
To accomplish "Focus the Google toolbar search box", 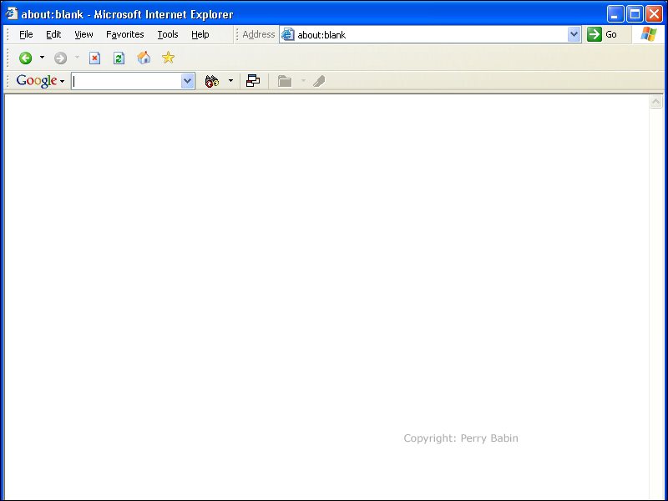I will (x=127, y=81).
